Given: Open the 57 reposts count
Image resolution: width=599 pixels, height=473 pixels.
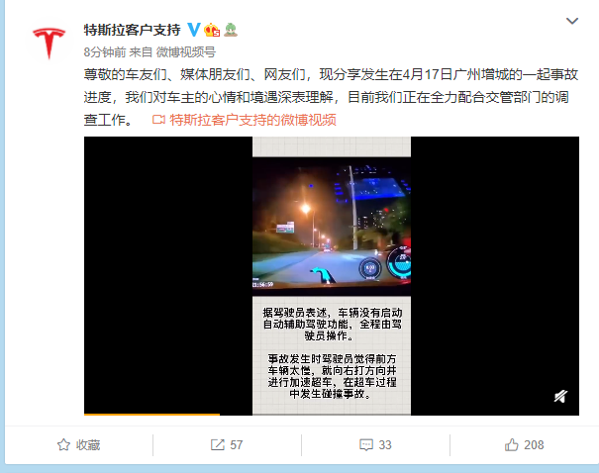Looking at the screenshot, I should pos(237,444).
